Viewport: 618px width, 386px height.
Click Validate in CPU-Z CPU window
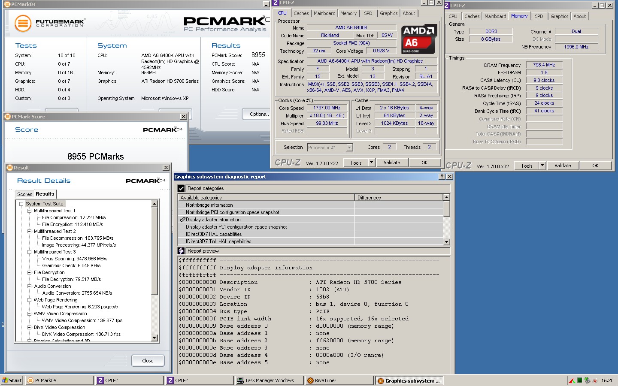click(x=392, y=163)
